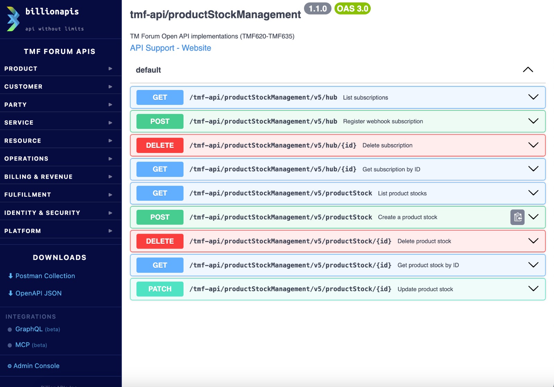Expand the GET List subscriptions chevron

(x=533, y=97)
